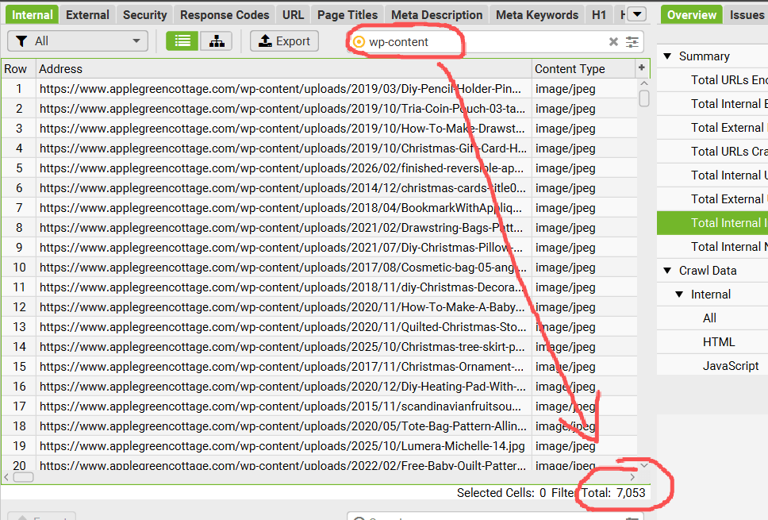The width and height of the screenshot is (768, 520).
Task: Select the Lumera-Michelle-14.jpg address row
Action: point(282,446)
